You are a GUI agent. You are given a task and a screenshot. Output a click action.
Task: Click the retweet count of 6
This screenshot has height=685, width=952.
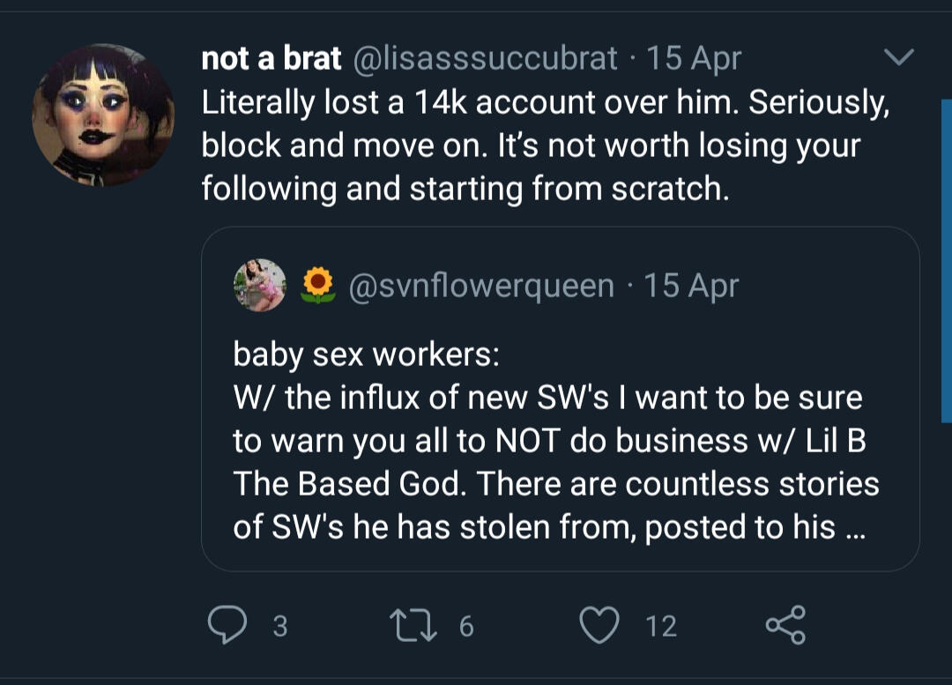pyautogui.click(x=466, y=626)
